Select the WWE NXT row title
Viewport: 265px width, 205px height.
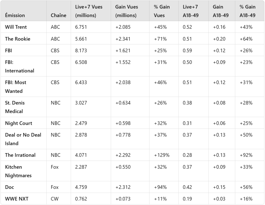(17, 199)
